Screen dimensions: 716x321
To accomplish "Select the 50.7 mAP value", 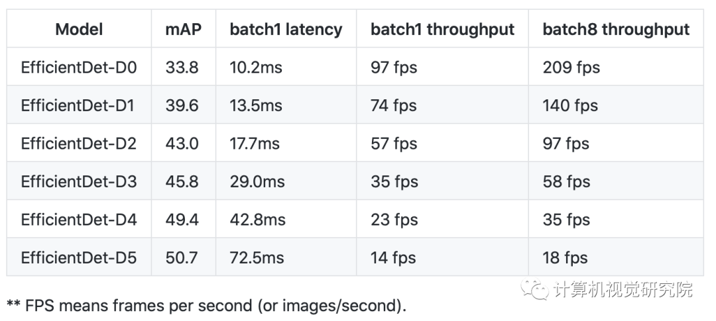I will [x=182, y=257].
